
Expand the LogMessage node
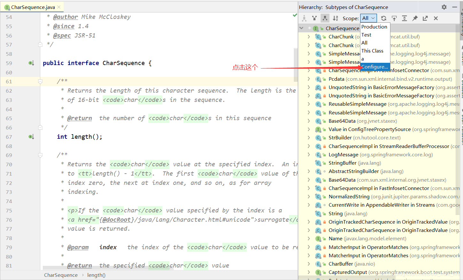point(309,155)
